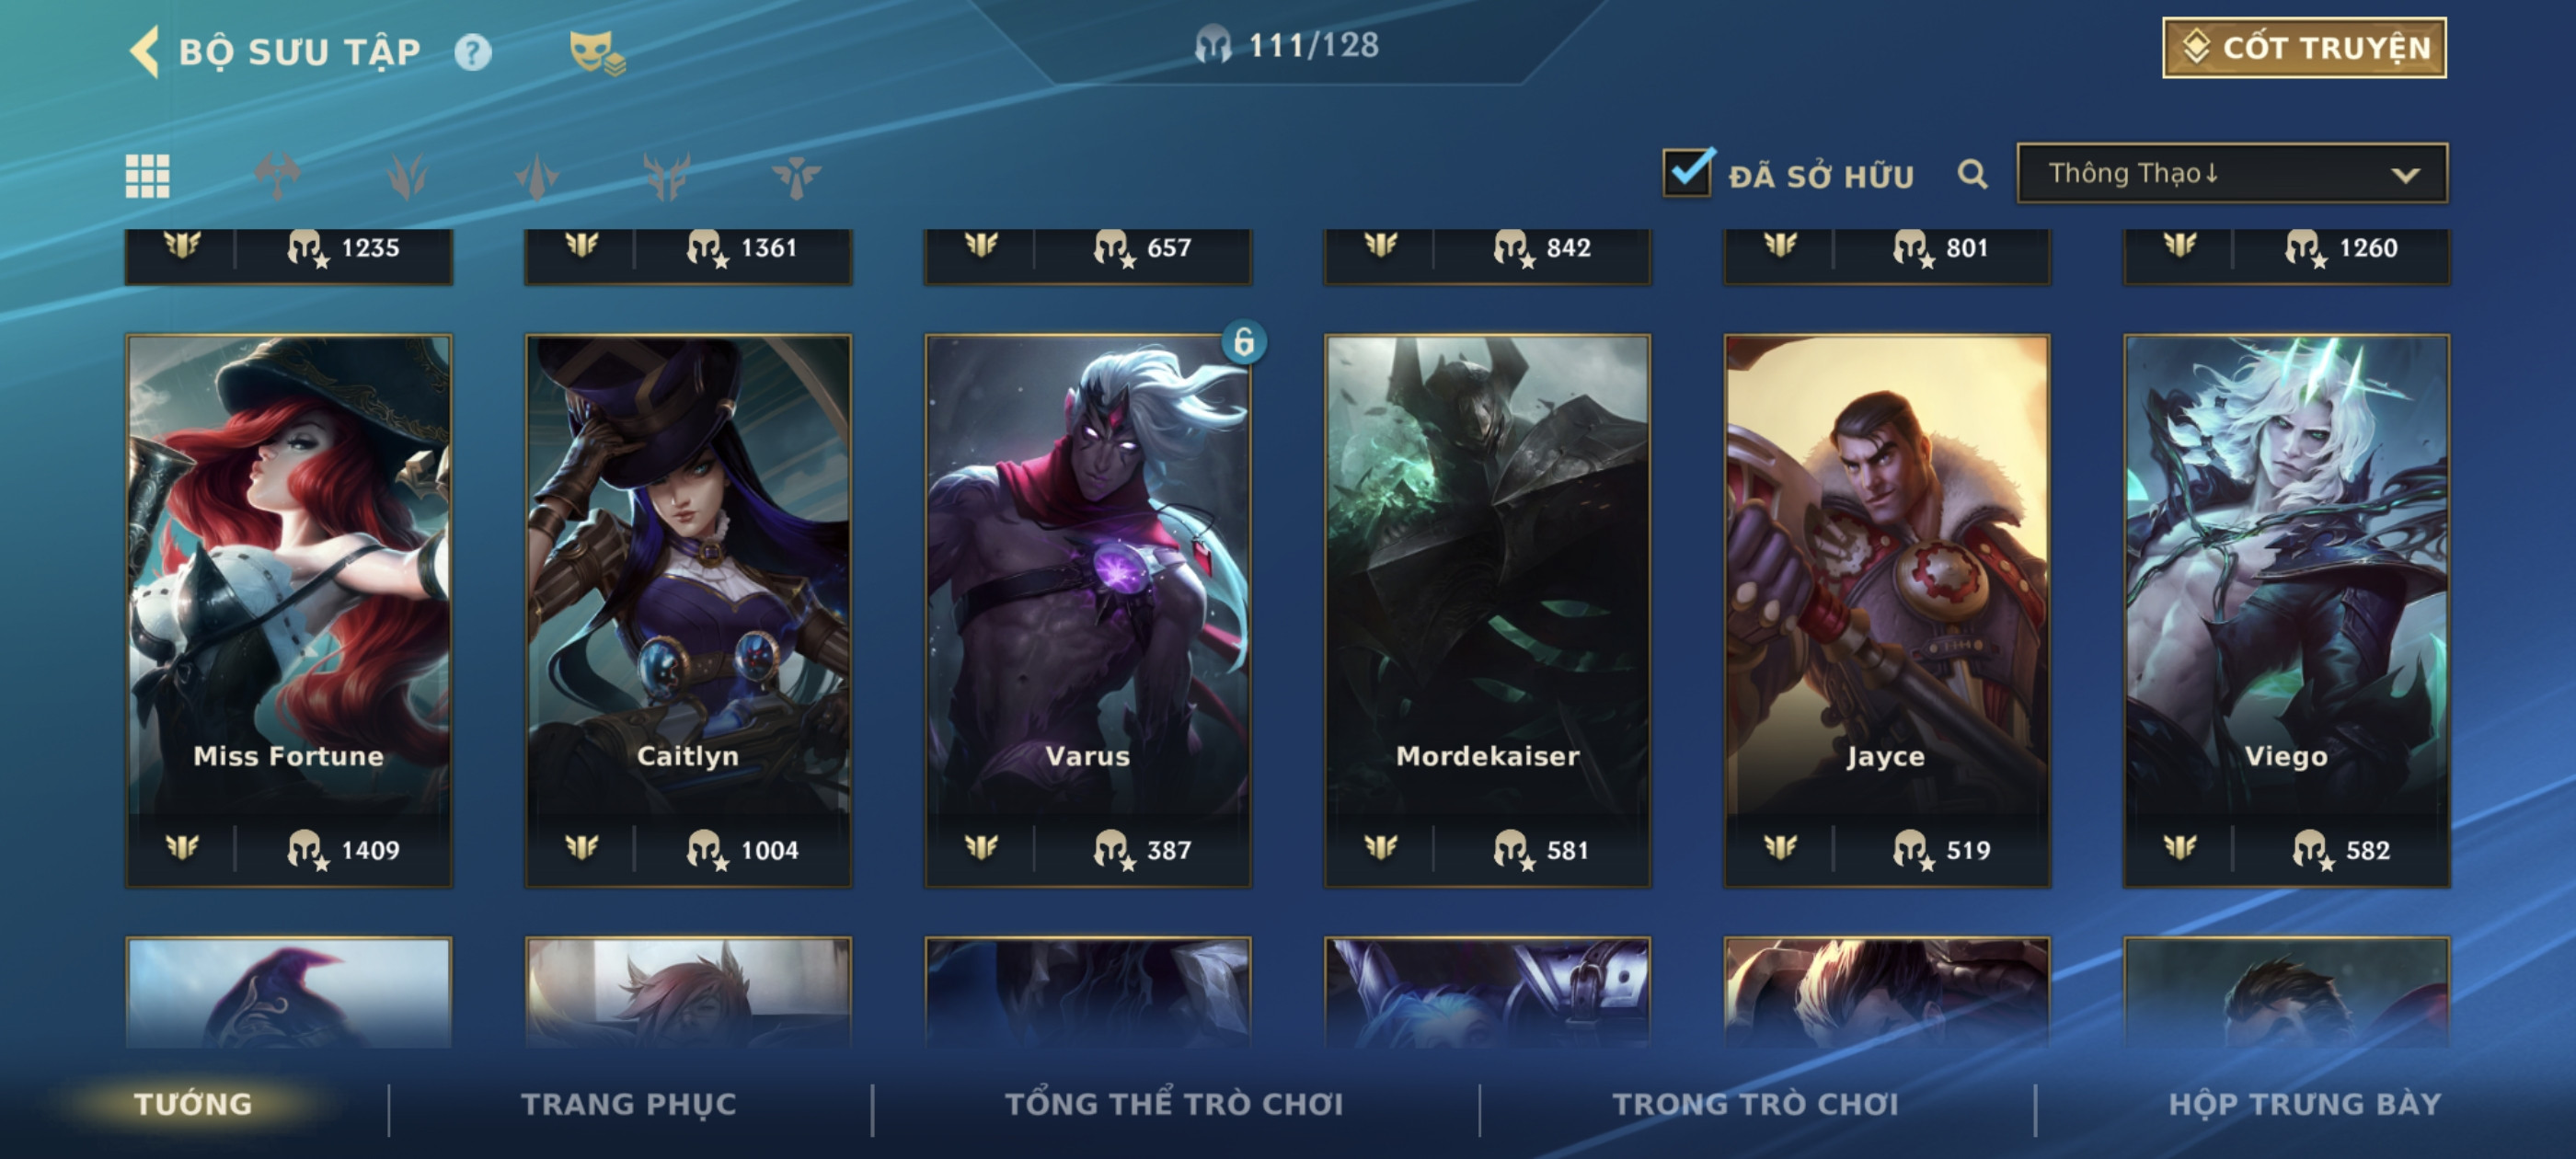Click the wings emblem under Miss Fortune

click(182, 848)
